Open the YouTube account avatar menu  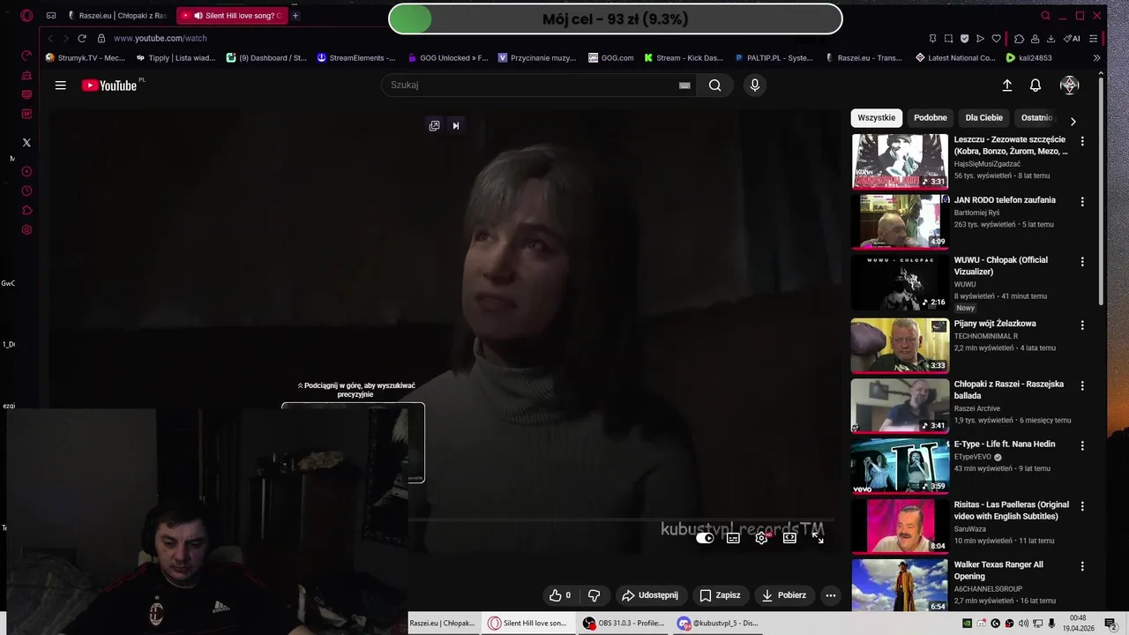(x=1070, y=86)
